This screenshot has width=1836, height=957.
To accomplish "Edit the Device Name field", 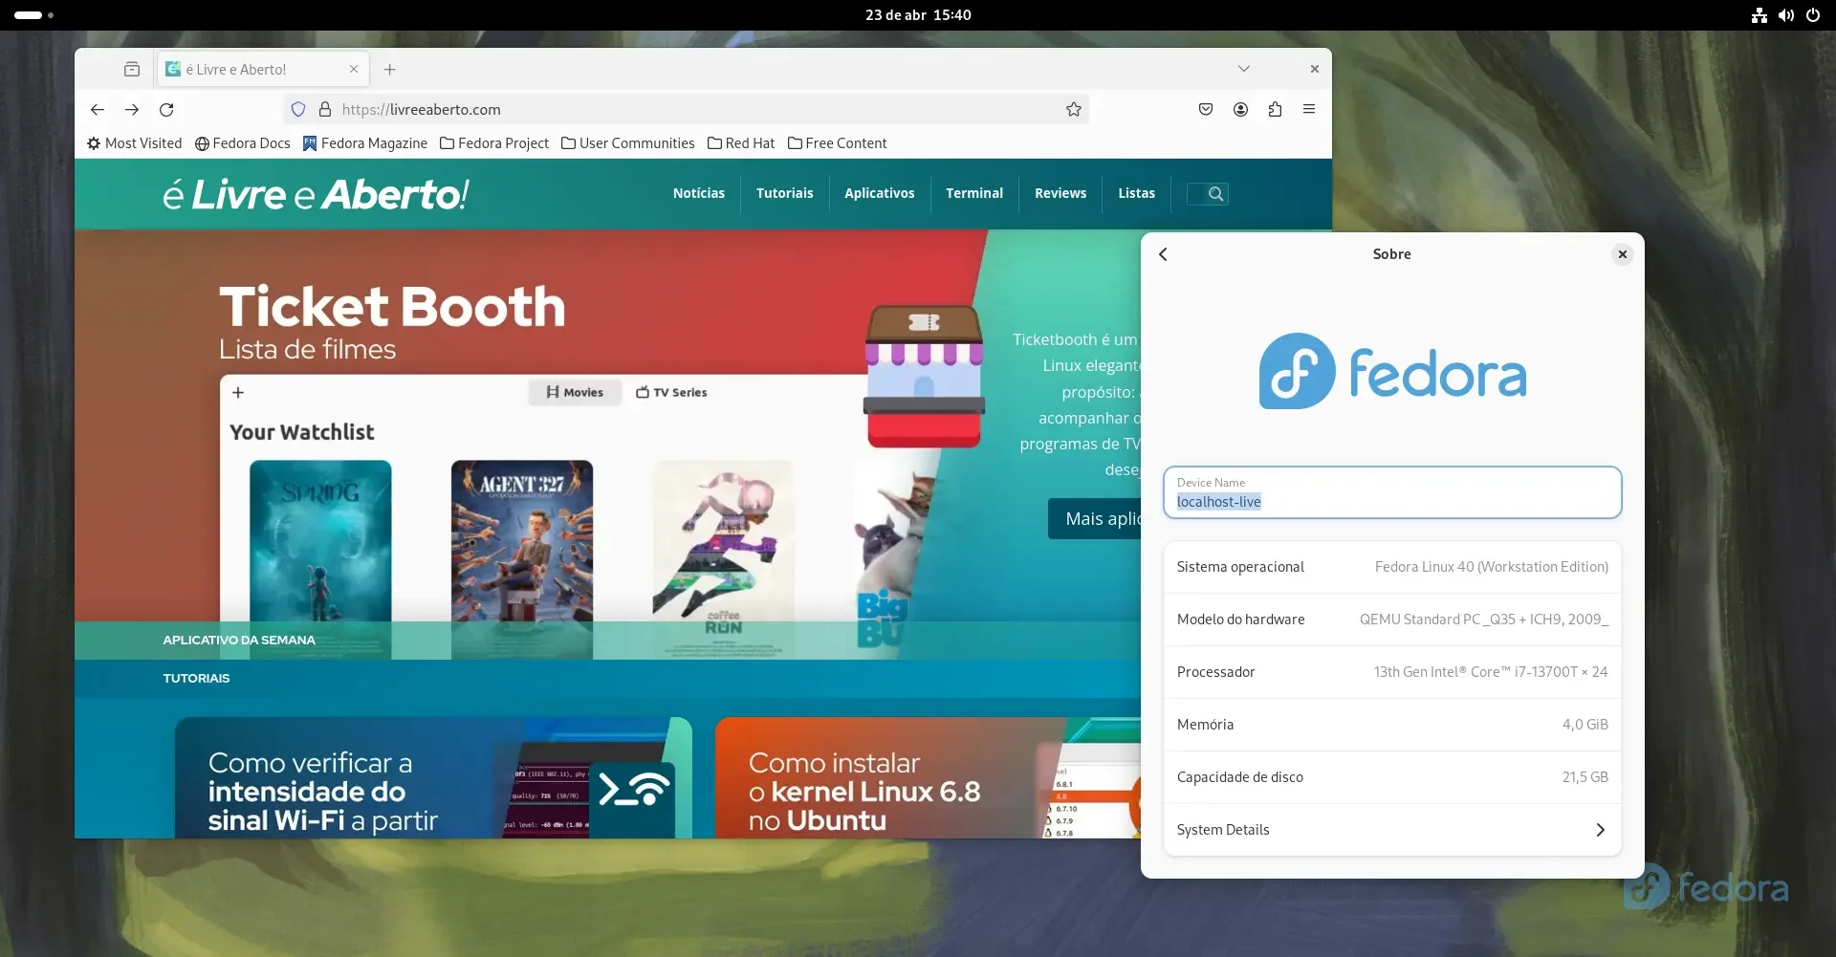I will pos(1392,492).
